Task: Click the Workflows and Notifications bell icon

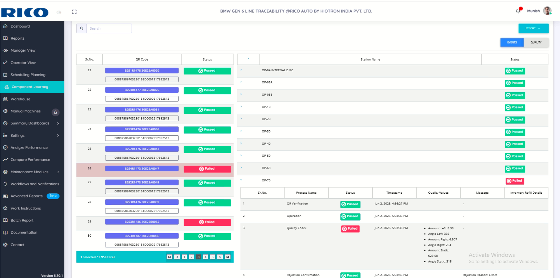Action: click(x=5, y=184)
